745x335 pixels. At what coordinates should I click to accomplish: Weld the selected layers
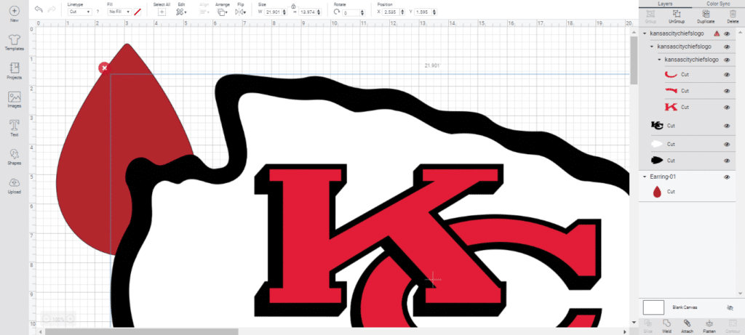tap(666, 326)
